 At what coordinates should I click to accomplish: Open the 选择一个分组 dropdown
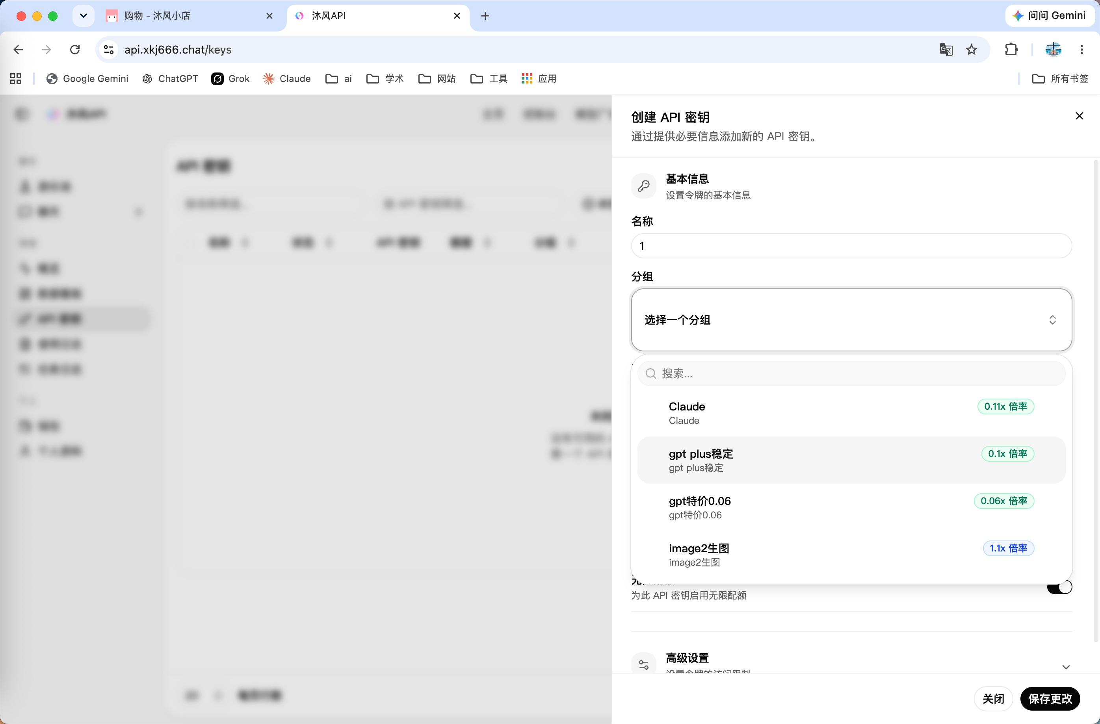[851, 320]
